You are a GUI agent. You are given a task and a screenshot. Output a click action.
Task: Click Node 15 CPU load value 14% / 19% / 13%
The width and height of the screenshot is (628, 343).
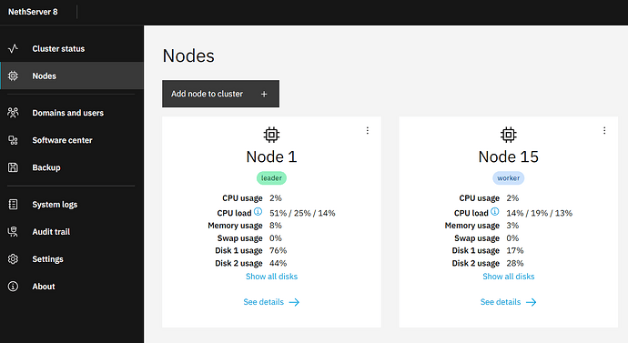(539, 213)
